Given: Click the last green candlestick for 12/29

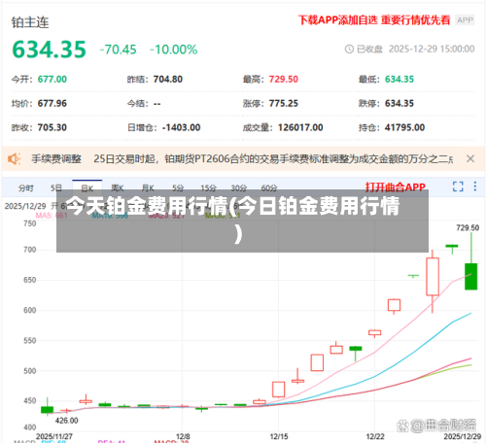Looking at the screenshot, I should (x=471, y=276).
